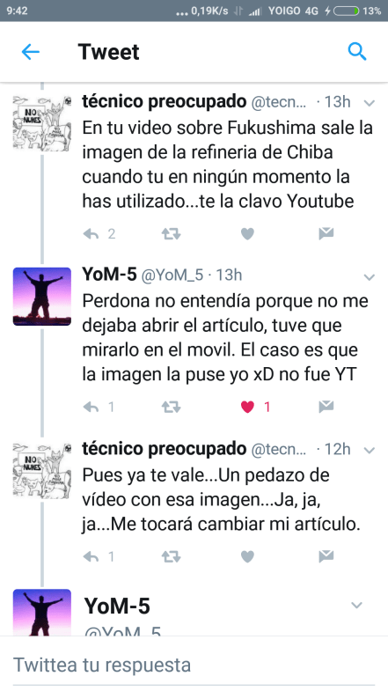The width and height of the screenshot is (388, 691).
Task: Like the Fukushima refinery tweet
Action: tap(247, 234)
